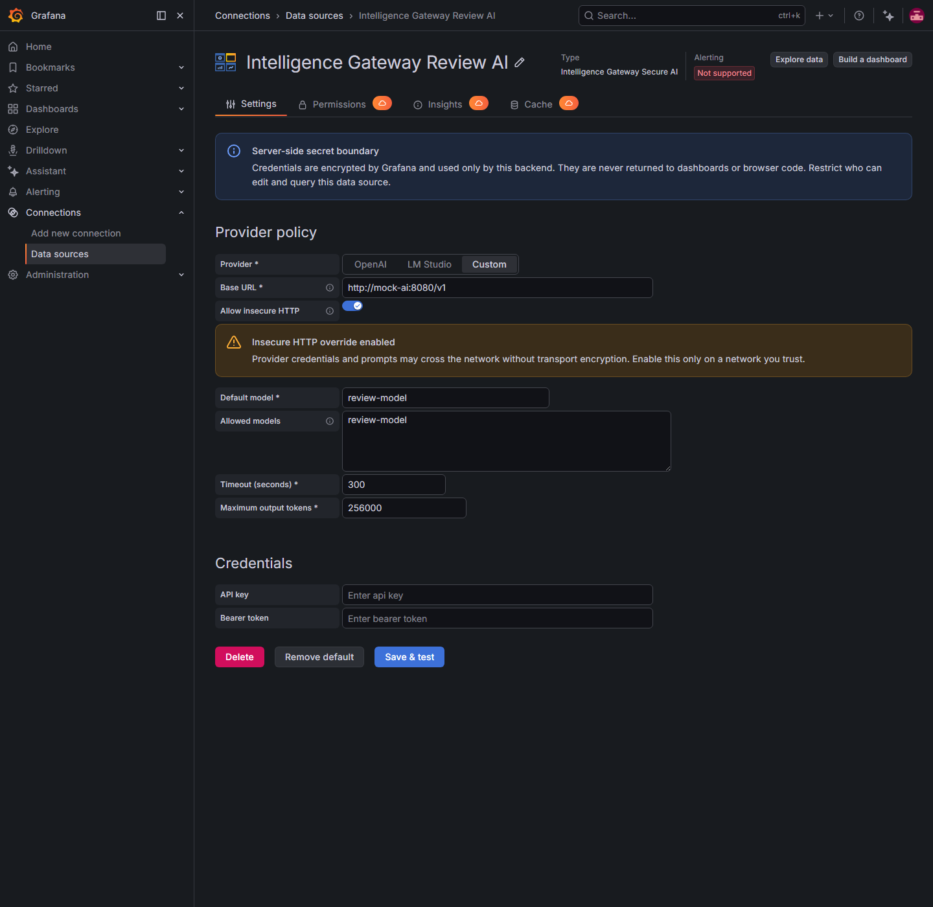933x907 pixels.
Task: Open the help question mark icon
Action: (859, 16)
